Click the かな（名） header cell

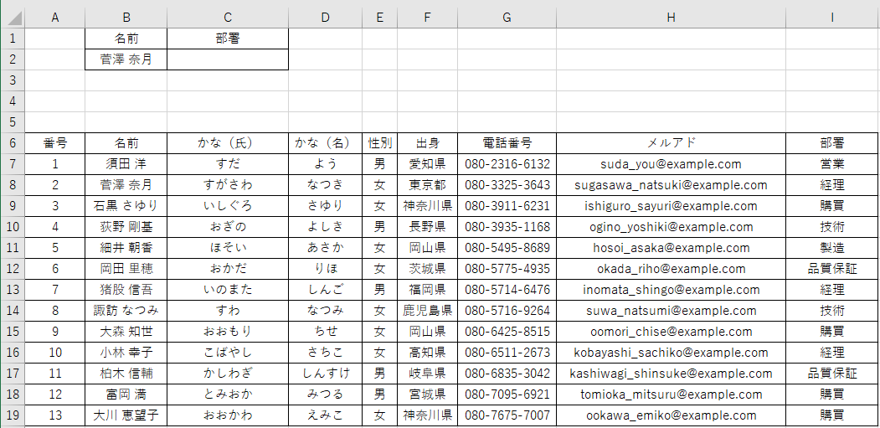tap(326, 142)
